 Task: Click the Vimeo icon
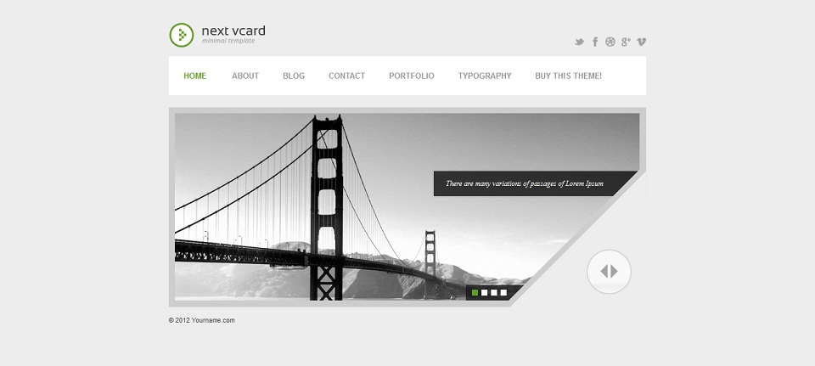[642, 42]
